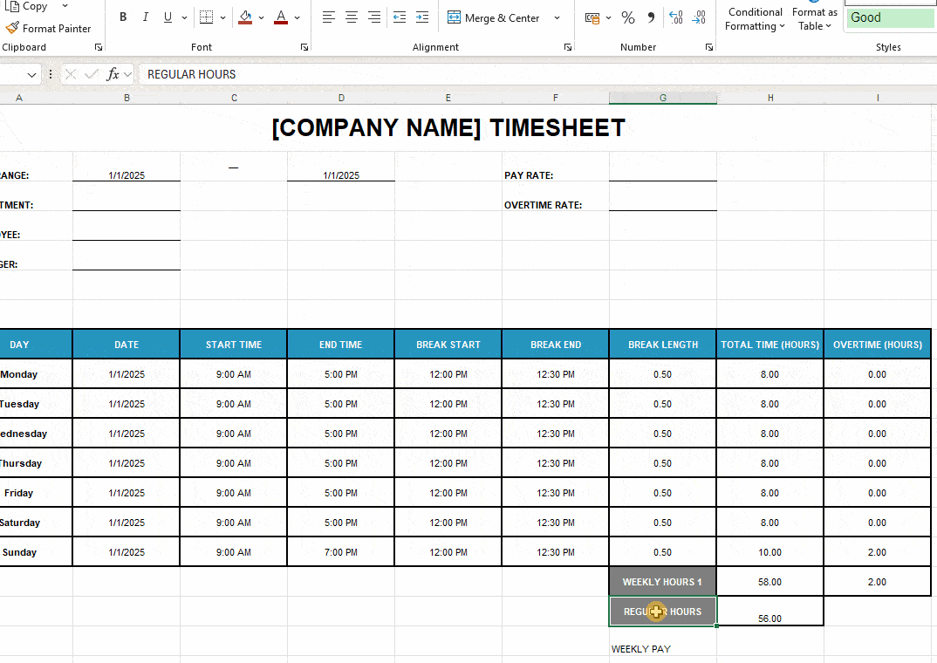The width and height of the screenshot is (937, 663).
Task: Open the Fill Color dropdown arrow
Action: pyautogui.click(x=260, y=18)
